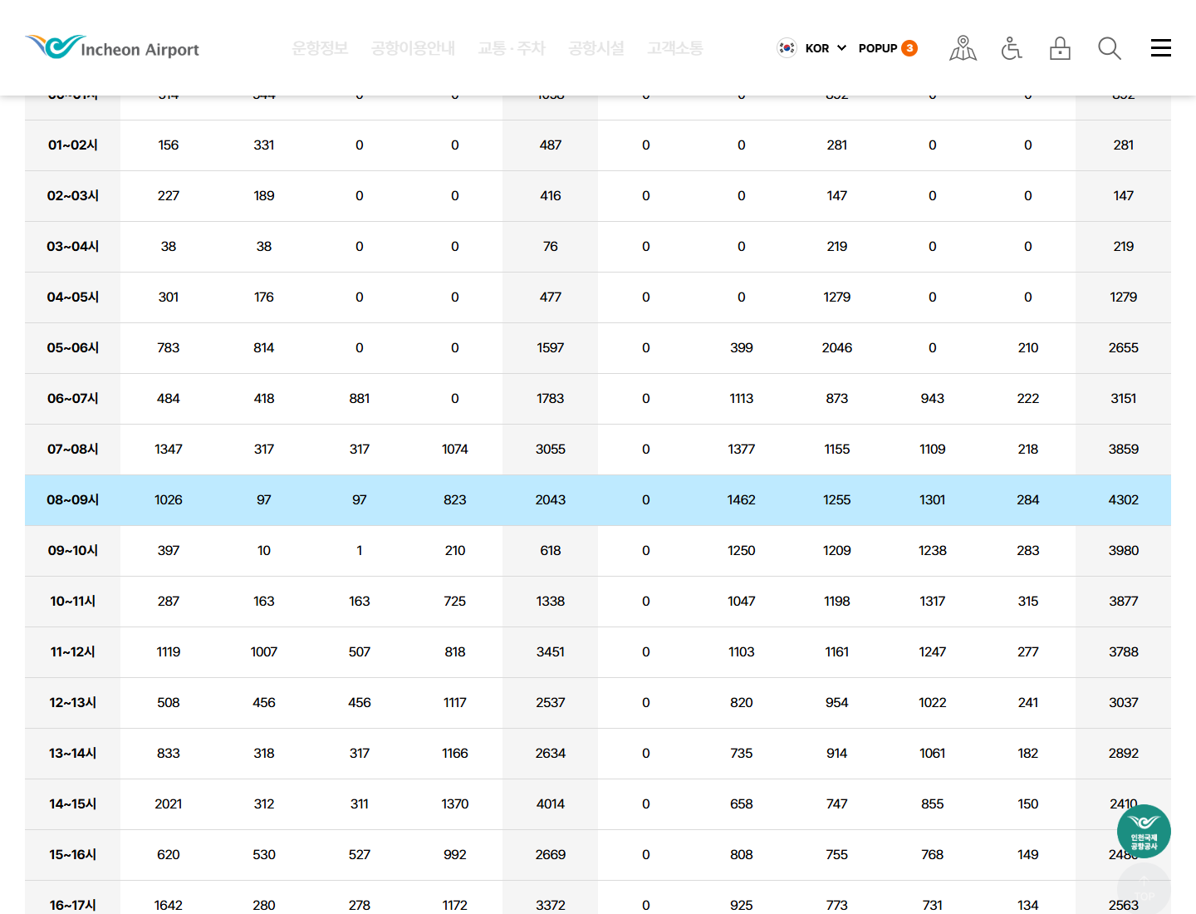
Task: Click the TOP scroll-up button
Action: pyautogui.click(x=1144, y=889)
